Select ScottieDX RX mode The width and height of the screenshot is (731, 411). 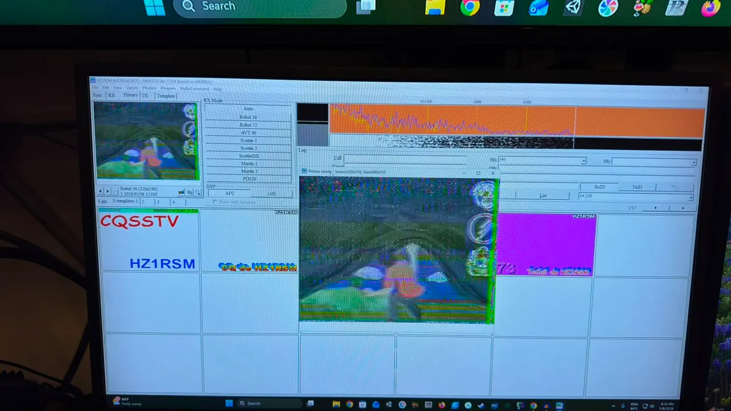point(248,156)
